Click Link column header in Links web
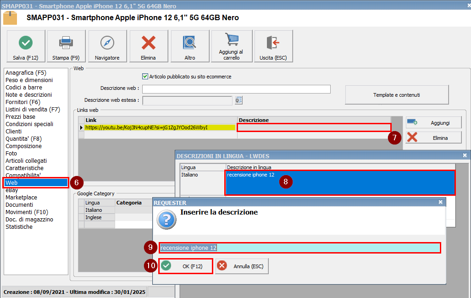 [161, 120]
